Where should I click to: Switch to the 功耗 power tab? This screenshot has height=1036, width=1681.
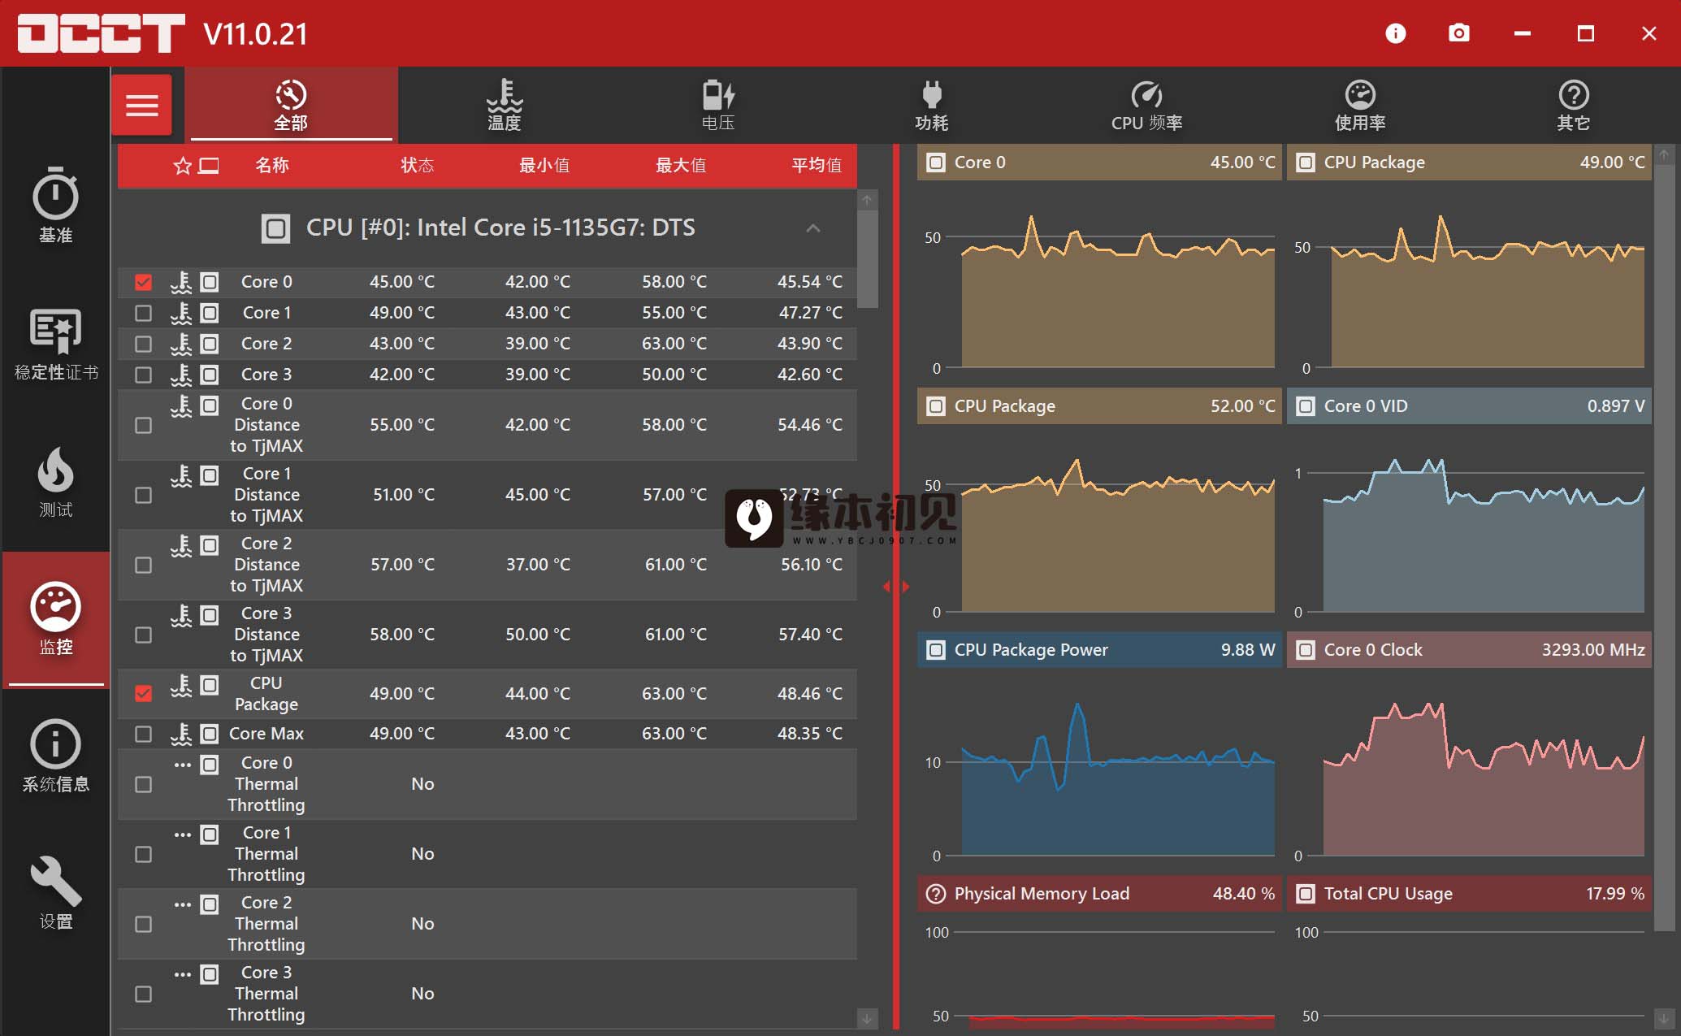pos(932,105)
